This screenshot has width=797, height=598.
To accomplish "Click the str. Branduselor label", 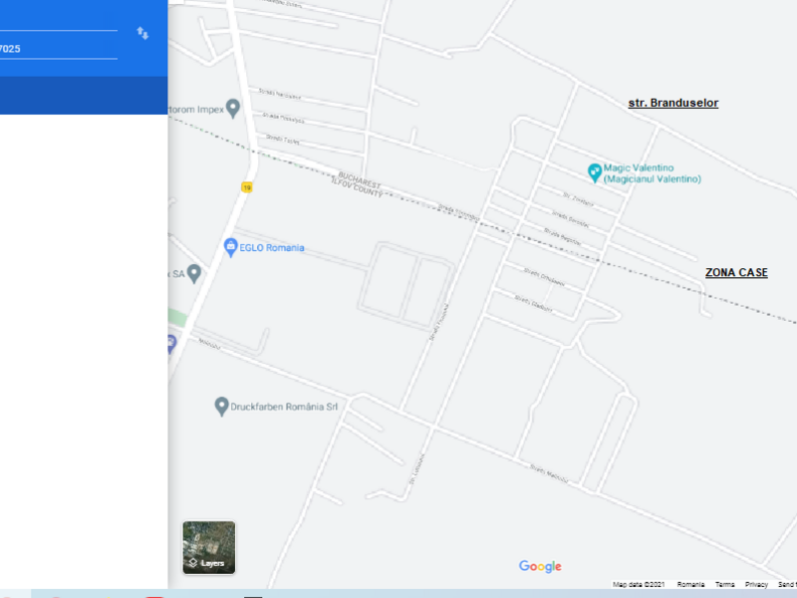I will pos(672,103).
